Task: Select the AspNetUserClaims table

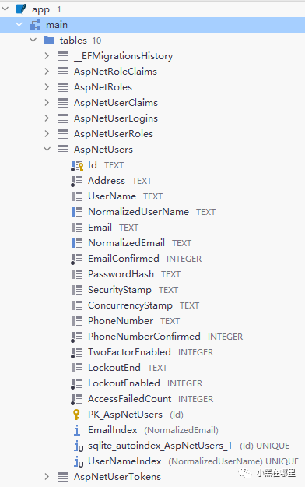Action: pyautogui.click(x=116, y=103)
